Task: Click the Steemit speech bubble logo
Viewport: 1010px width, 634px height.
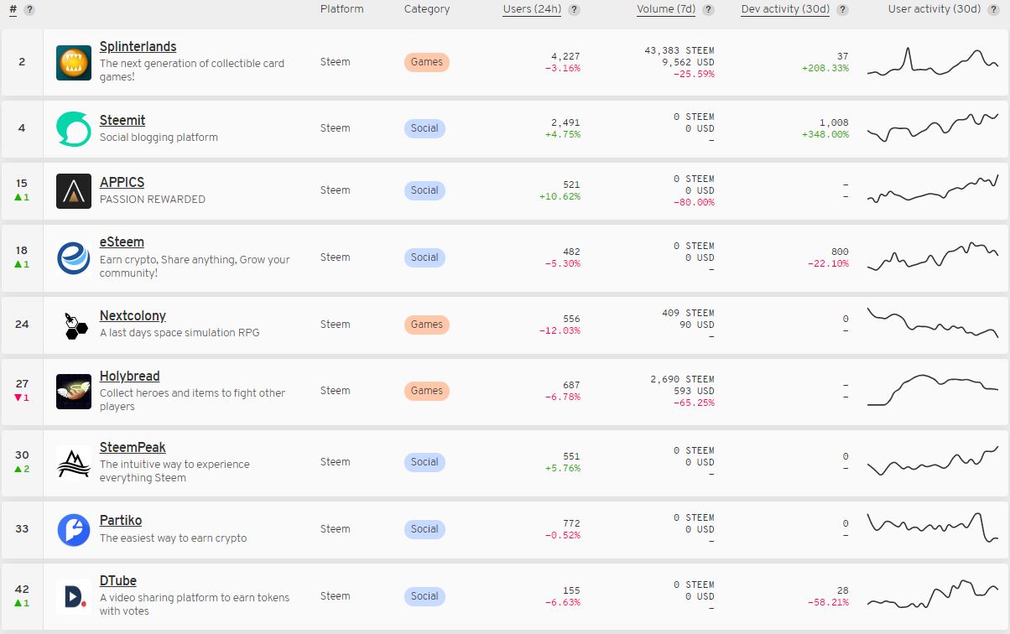Action: coord(74,128)
